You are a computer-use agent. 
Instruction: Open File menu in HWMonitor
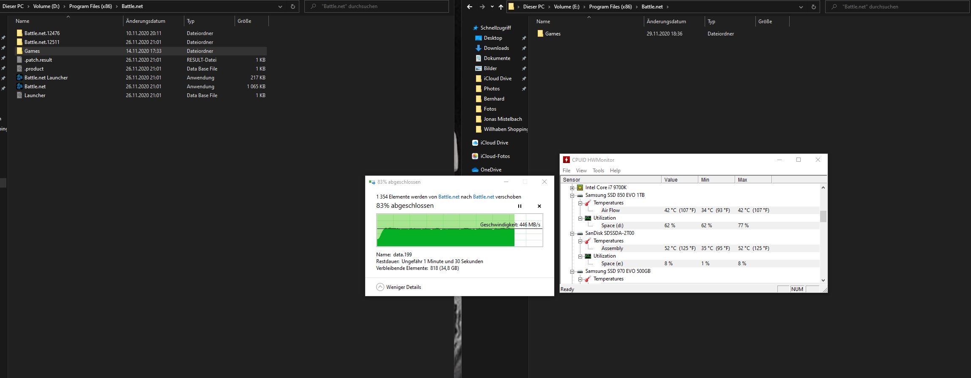[566, 171]
